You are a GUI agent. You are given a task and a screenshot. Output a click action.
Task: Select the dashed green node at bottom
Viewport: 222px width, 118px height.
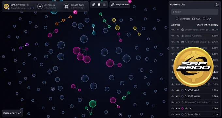click(x=91, y=114)
